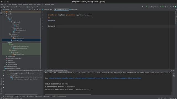Hide the Project panel with minus icon
Image resolution: width=177 pixels, height=99 pixels.
pyautogui.click(x=40, y=9)
